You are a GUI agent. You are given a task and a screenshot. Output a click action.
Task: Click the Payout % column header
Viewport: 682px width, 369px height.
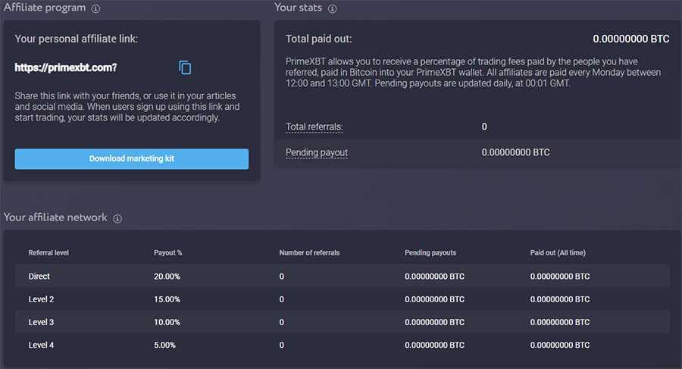[x=167, y=252]
